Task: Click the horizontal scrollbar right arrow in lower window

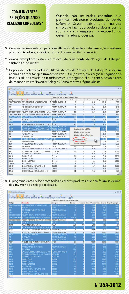Action: pos(118,277)
